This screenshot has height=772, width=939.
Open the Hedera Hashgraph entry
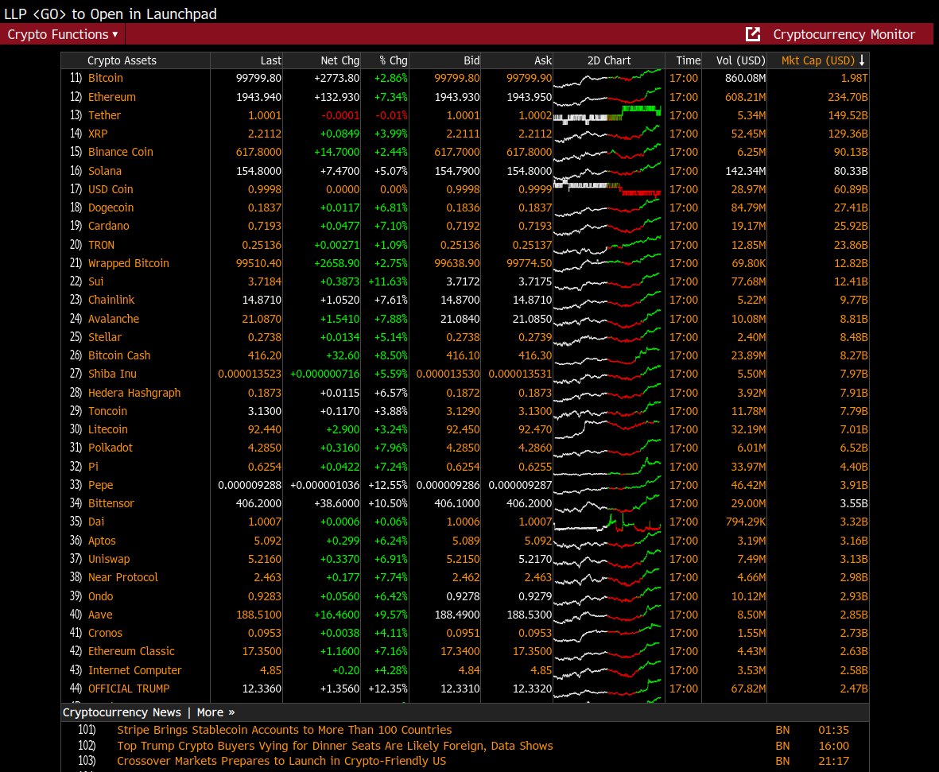pyautogui.click(x=134, y=393)
